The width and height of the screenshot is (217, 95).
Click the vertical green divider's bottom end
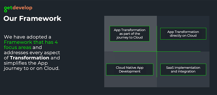157,77
